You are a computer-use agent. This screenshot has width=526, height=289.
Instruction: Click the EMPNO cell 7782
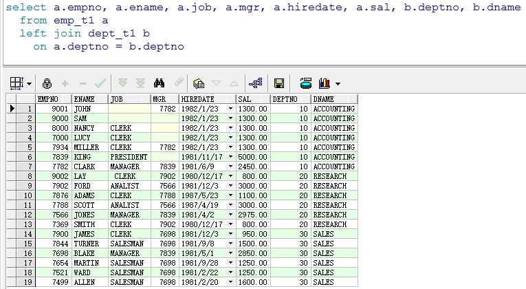(x=54, y=167)
